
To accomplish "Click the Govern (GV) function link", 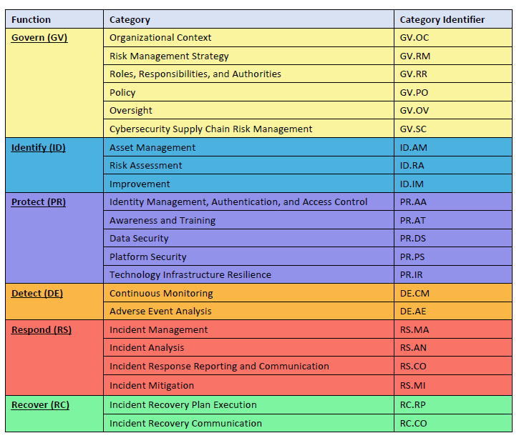I will point(39,38).
